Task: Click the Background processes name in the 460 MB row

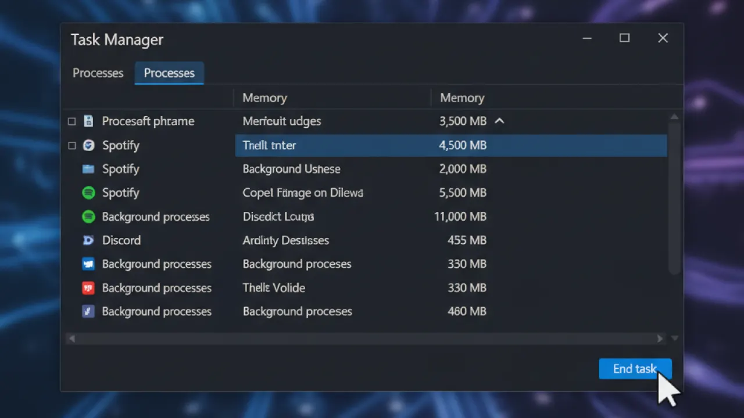Action: [157, 312]
